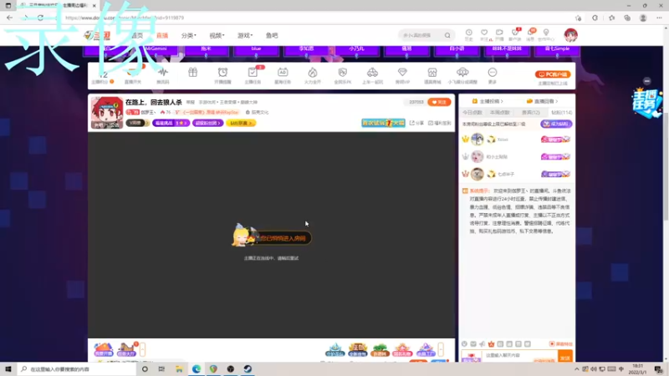Open watch history clock icon

pyautogui.click(x=468, y=33)
